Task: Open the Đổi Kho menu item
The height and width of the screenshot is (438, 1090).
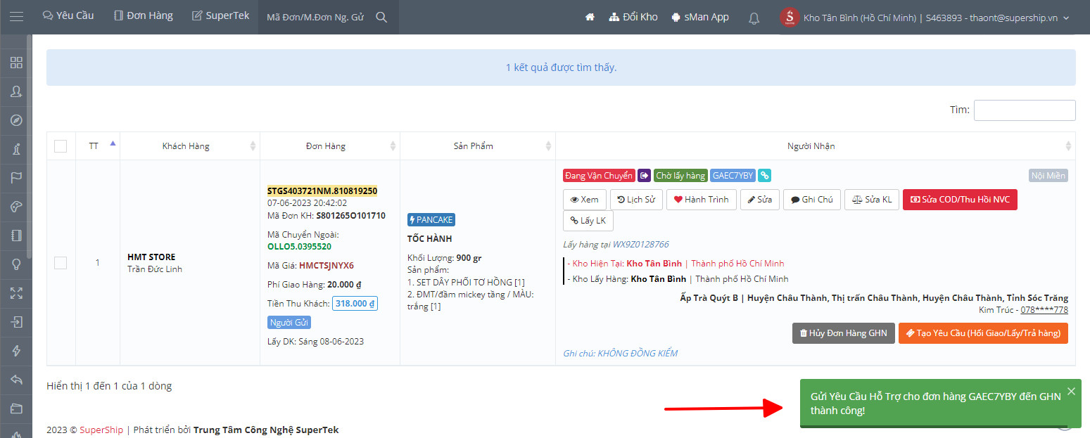Action: 633,17
